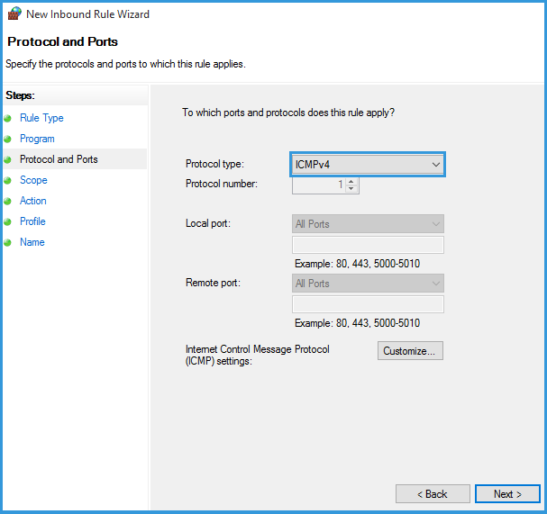Jump to the Scope step label
The height and width of the screenshot is (514, 547).
(x=33, y=180)
